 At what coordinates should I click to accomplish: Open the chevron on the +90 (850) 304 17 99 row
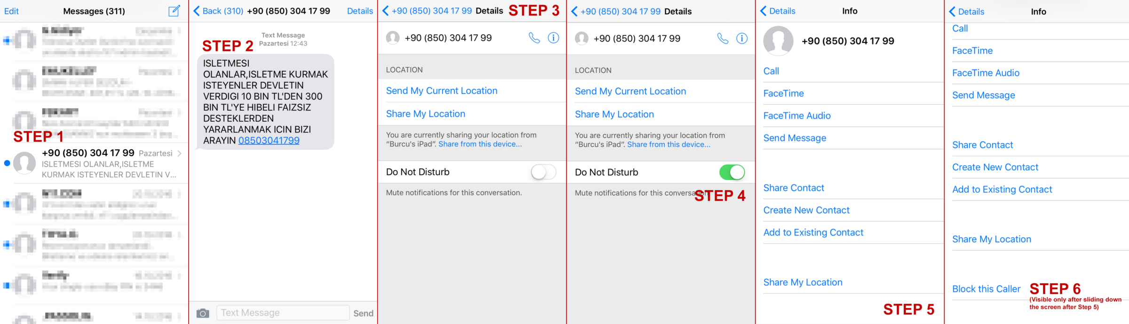[180, 153]
